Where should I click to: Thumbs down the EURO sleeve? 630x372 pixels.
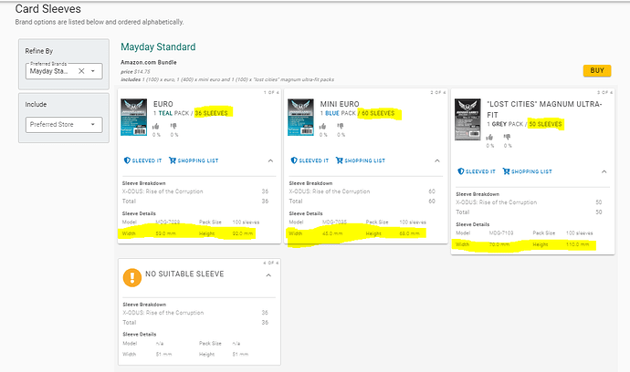(173, 127)
